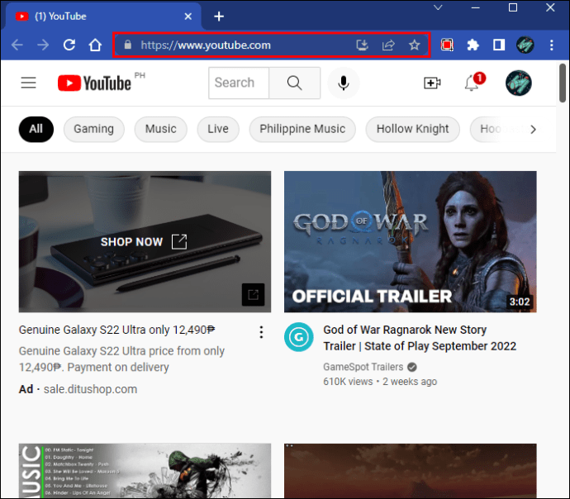
Task: Open the Chrome three-dot menu
Action: click(x=552, y=45)
